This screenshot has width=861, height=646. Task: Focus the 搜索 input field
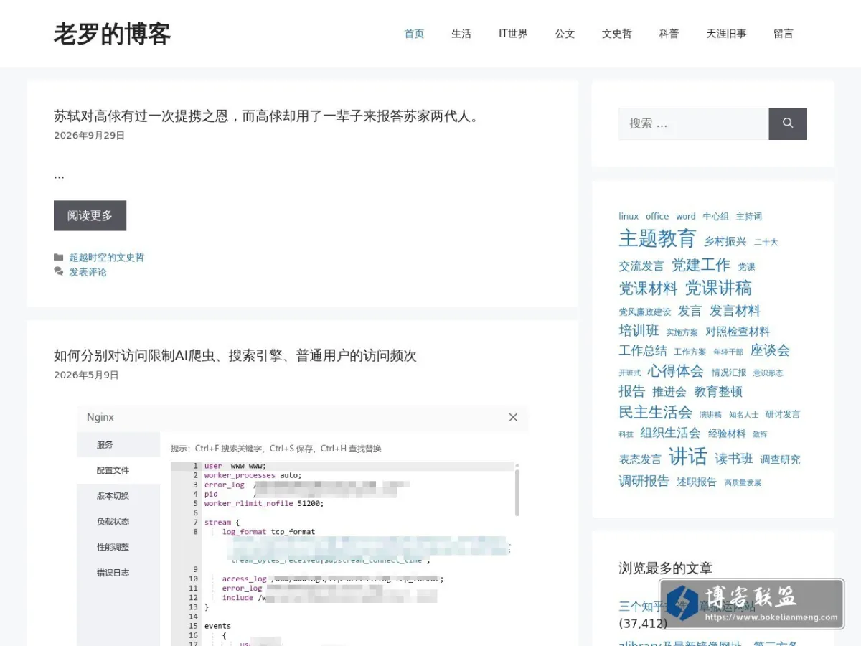tap(694, 123)
